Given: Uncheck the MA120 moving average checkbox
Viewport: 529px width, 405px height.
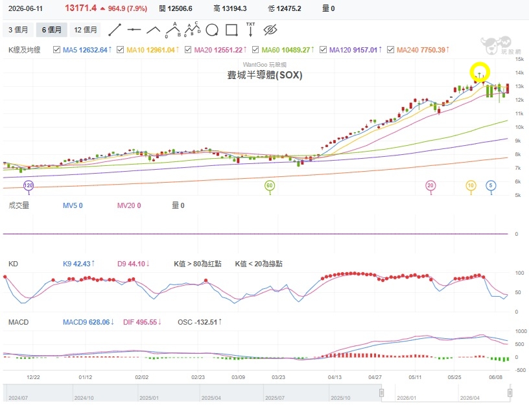Looking at the screenshot, I should coord(323,50).
